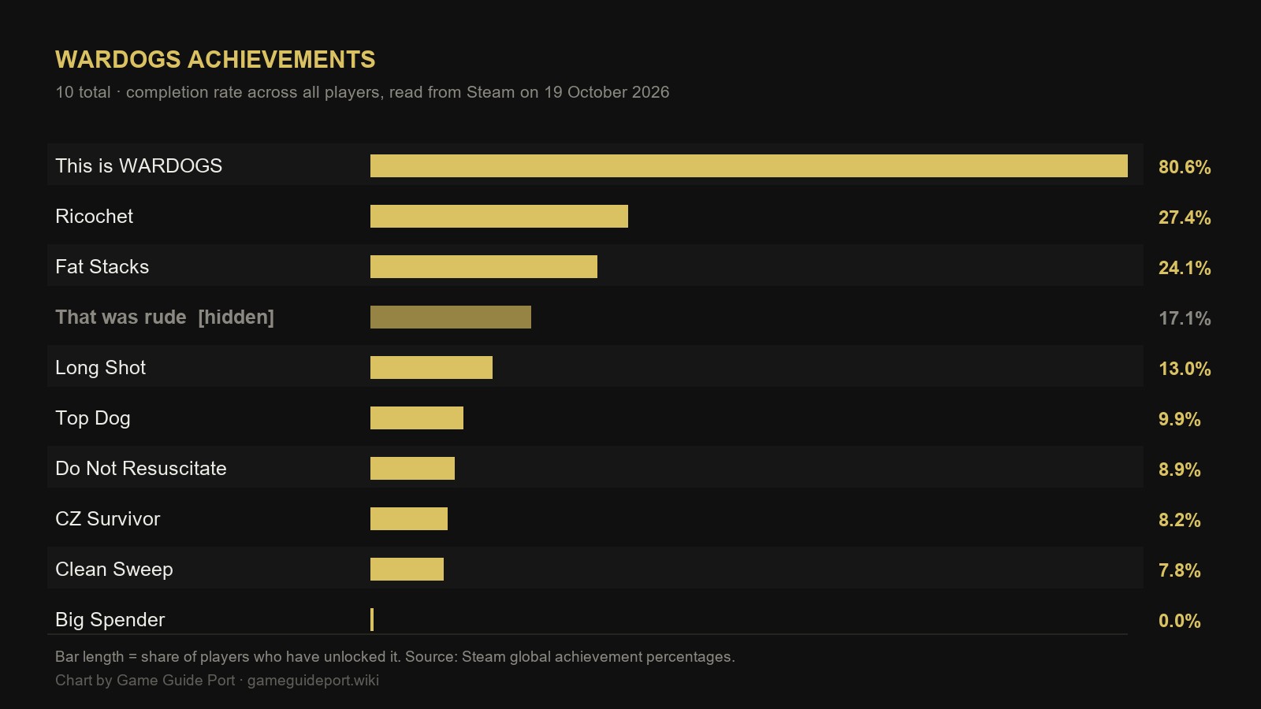Click the 8.2% value
Image resolution: width=1261 pixels, height=709 pixels.
pos(1179,520)
